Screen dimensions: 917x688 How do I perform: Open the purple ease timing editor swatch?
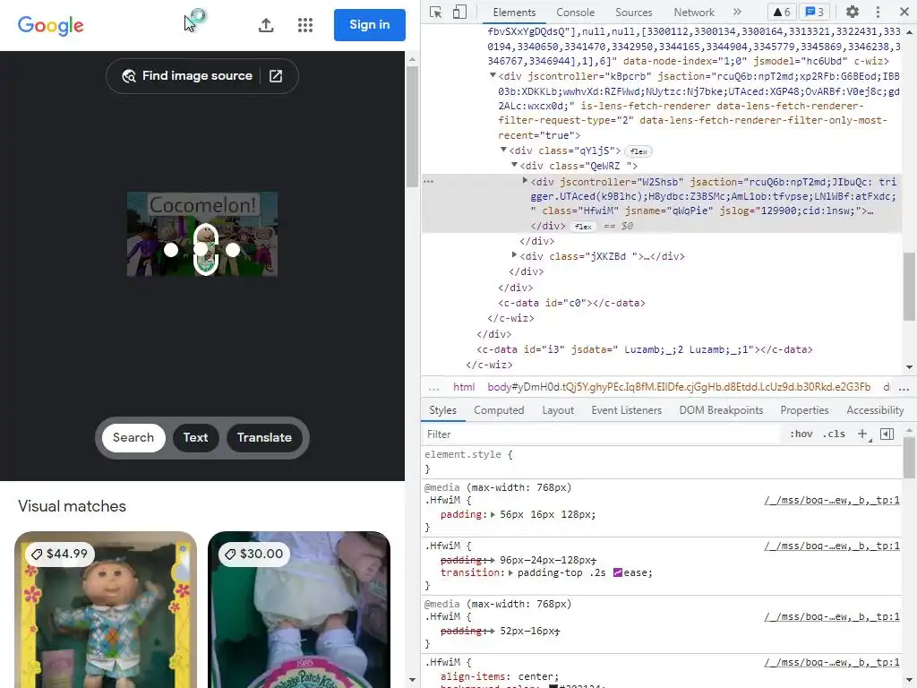617,572
